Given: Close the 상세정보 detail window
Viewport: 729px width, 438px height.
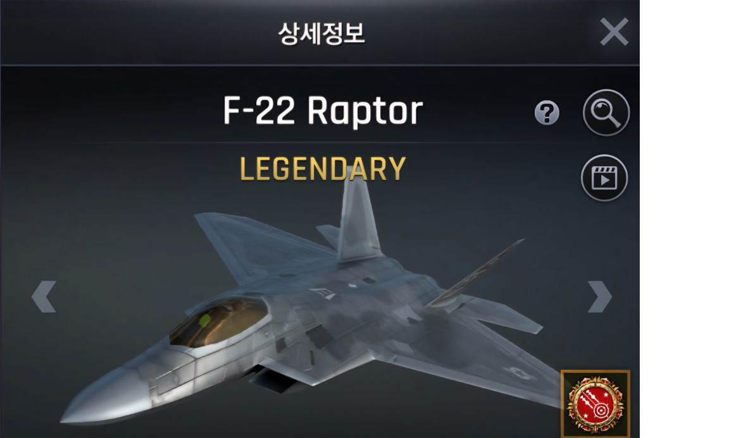Looking at the screenshot, I should point(614,32).
